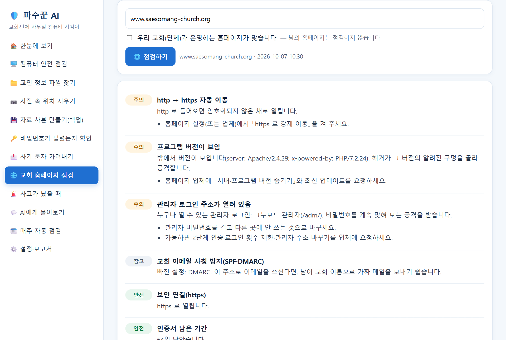Image resolution: width=506 pixels, height=340 pixels.
Task: Click the website address input field
Action: click(305, 19)
